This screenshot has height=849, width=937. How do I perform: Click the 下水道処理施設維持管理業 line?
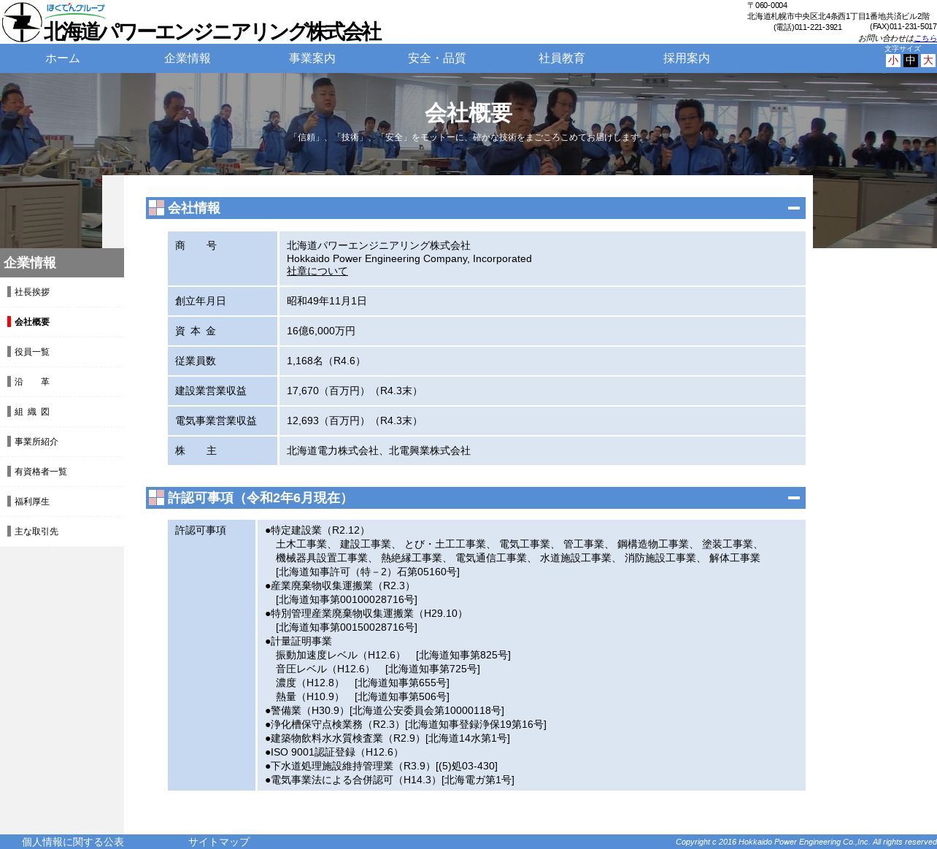[382, 766]
